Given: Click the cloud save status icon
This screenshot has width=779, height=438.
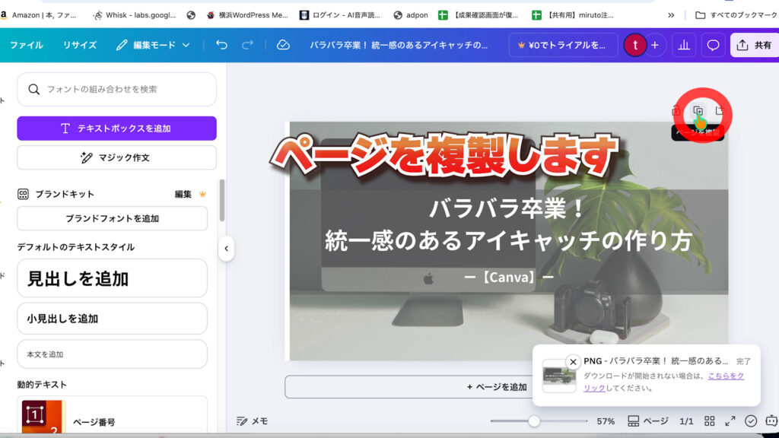Looking at the screenshot, I should pos(283,45).
